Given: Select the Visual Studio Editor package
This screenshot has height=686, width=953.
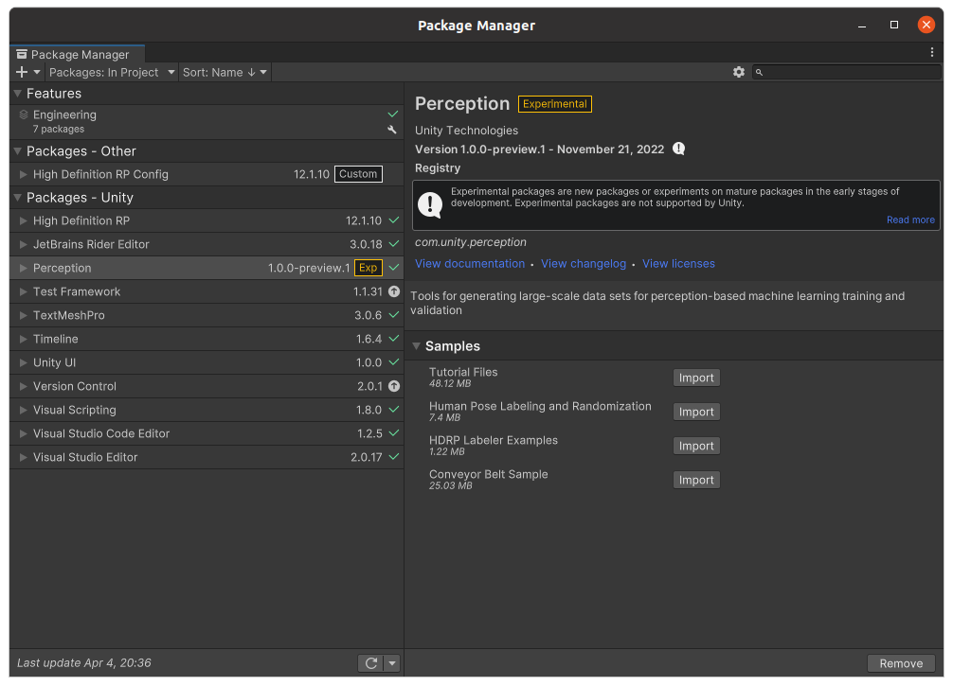Looking at the screenshot, I should point(207,458).
